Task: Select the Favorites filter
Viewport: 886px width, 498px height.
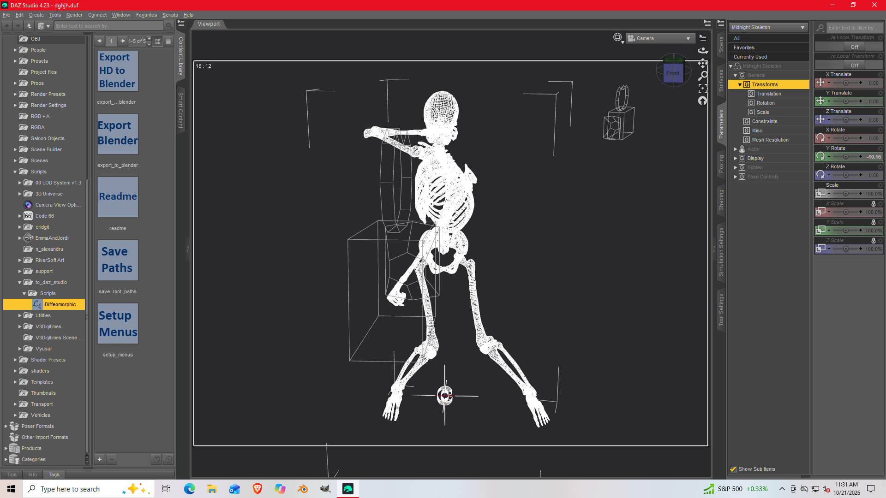Action: click(x=768, y=47)
